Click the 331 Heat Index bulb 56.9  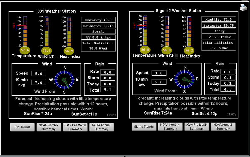[69, 51]
